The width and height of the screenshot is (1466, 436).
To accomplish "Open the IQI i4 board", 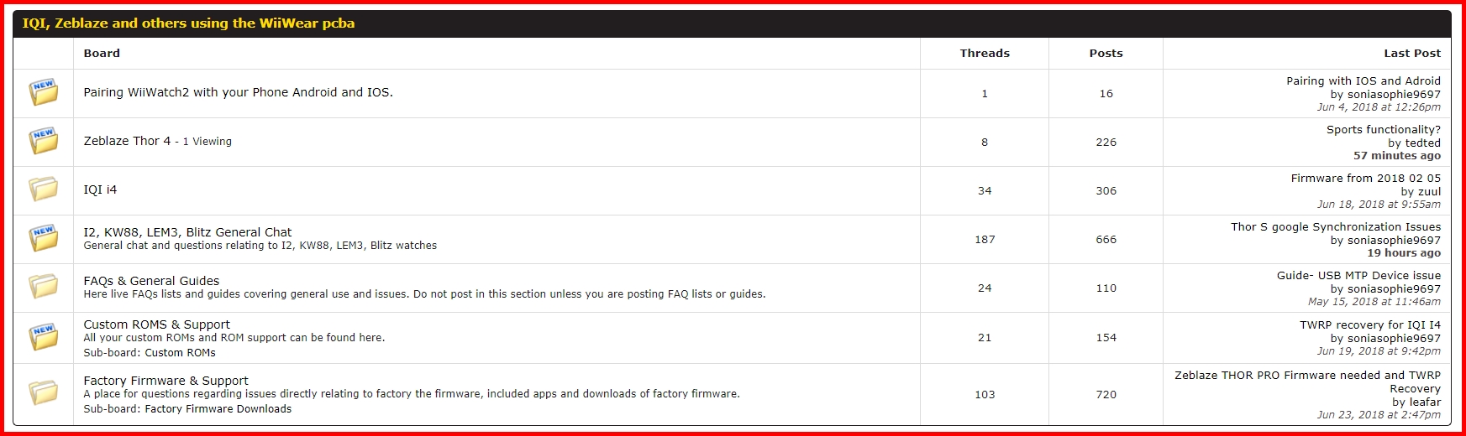I will (x=100, y=189).
